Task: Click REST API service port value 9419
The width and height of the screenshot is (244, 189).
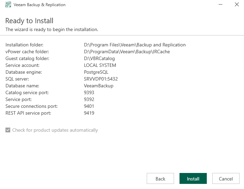Action: (89, 113)
